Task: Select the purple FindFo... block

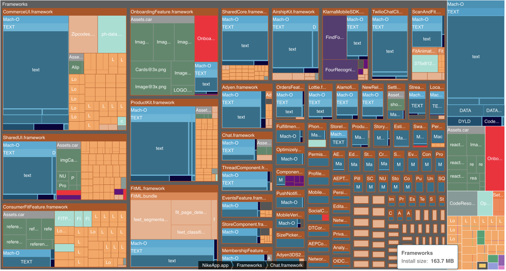Action: pyautogui.click(x=334, y=37)
